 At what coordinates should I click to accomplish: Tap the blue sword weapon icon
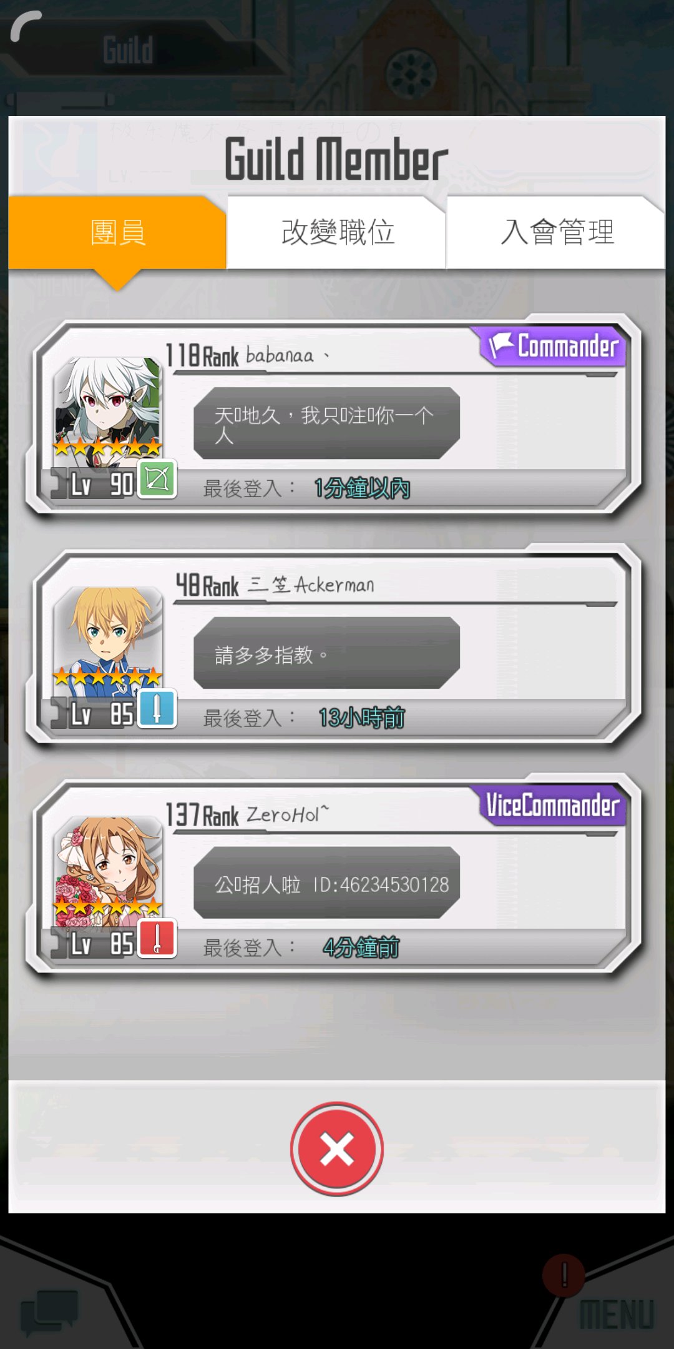(x=157, y=709)
